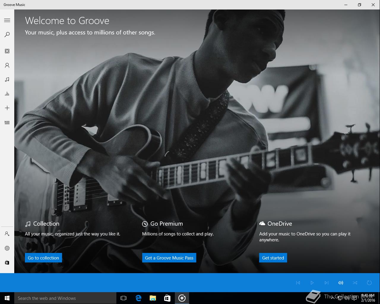Skip to next track
The image size is (380, 304).
(x=327, y=283)
